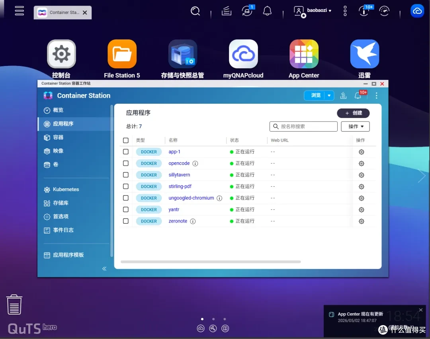Open settings gear for opencode row
This screenshot has width=430, height=339.
[x=362, y=163]
